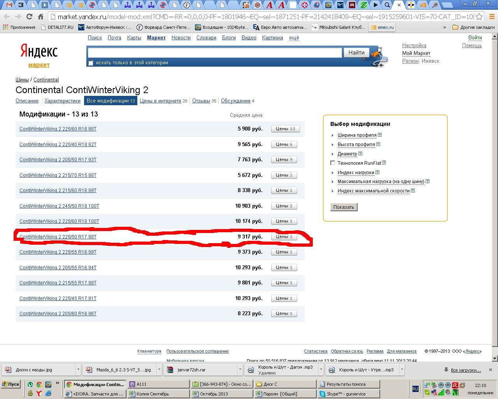Screen dimensions: 498x399
Task: Check 'искать только в этой категории' box
Action: point(91,63)
